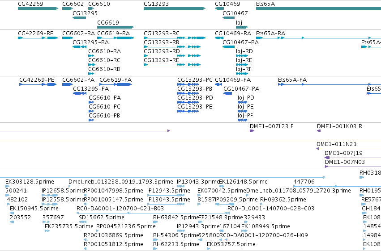Click EST EK303128.5prime
The image size is (381, 251).
click(x=30, y=182)
